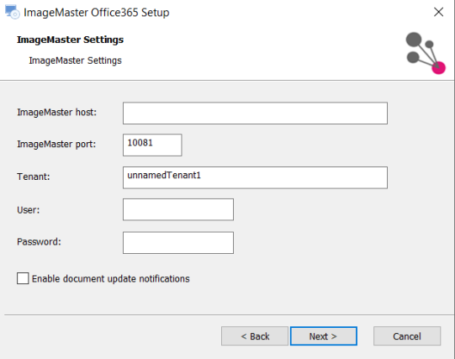
Task: Click the 'Tenant:' label
Action: 34,177
